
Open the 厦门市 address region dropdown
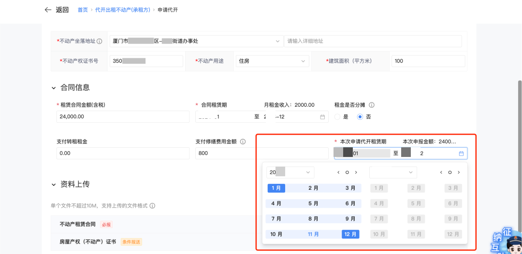[196, 41]
